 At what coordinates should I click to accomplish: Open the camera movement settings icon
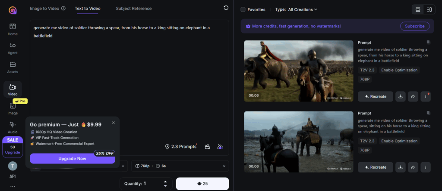[208, 147]
